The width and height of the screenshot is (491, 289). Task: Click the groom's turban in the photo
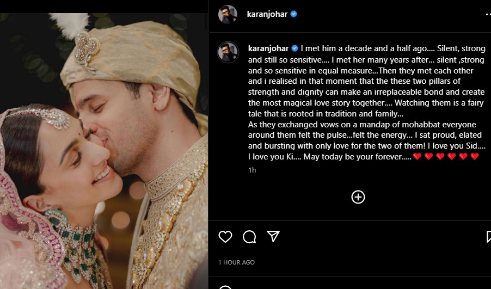(x=125, y=60)
